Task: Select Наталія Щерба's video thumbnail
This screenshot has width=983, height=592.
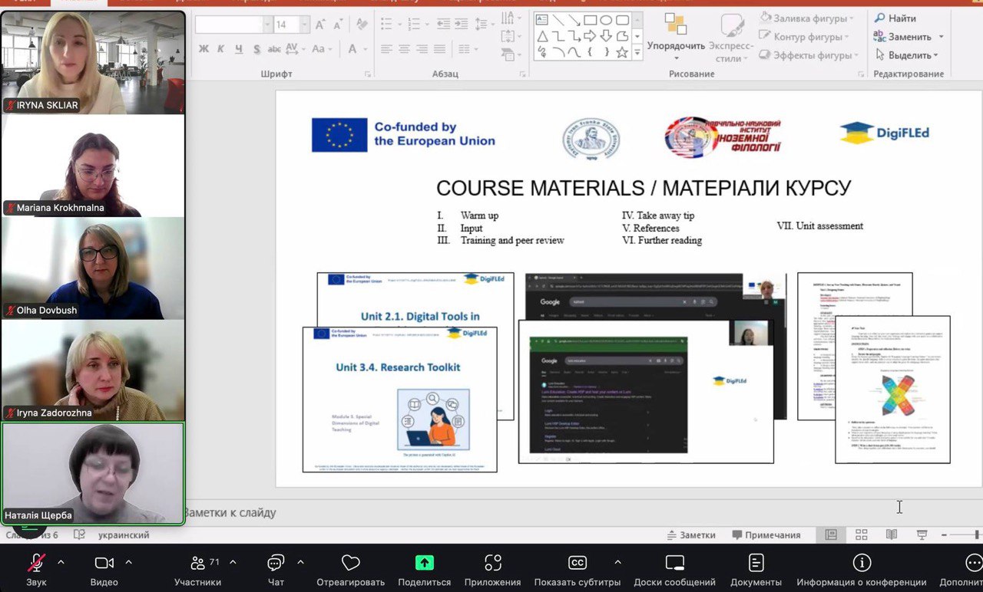Action: (93, 473)
